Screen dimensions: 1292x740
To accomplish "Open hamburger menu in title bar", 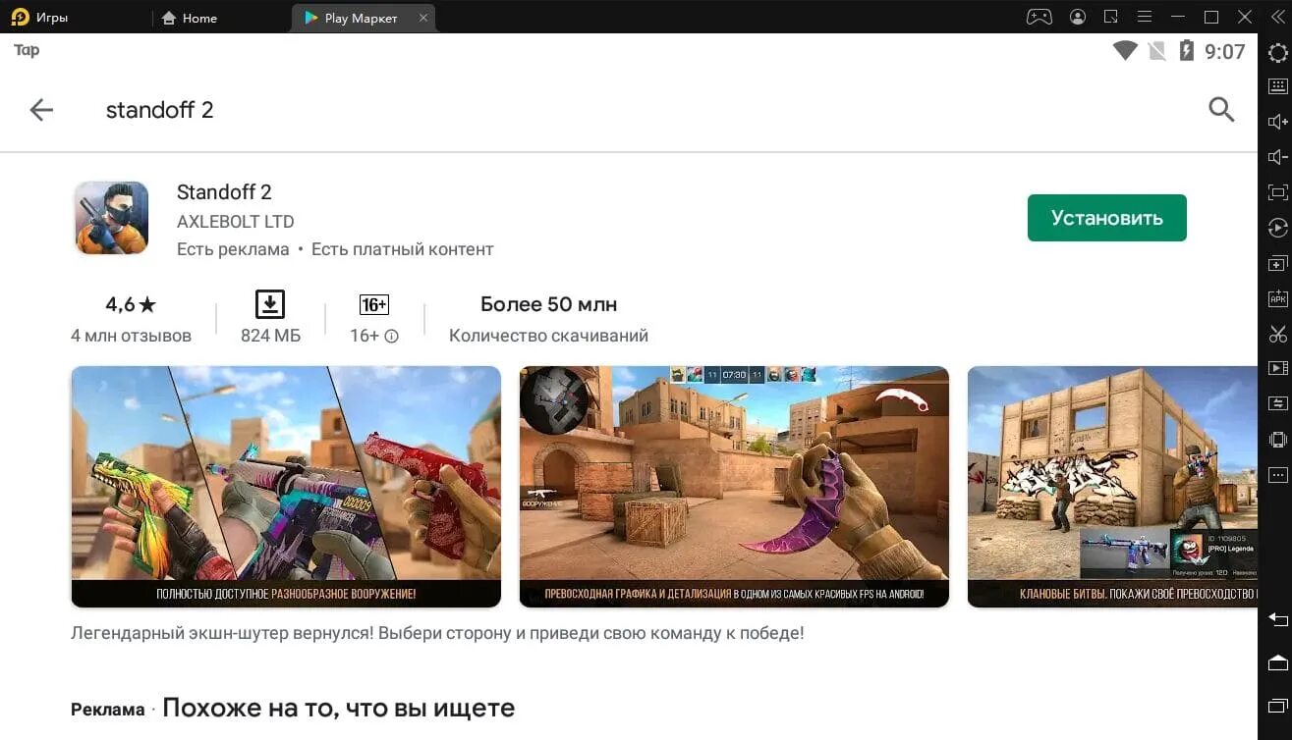I will coord(1145,17).
